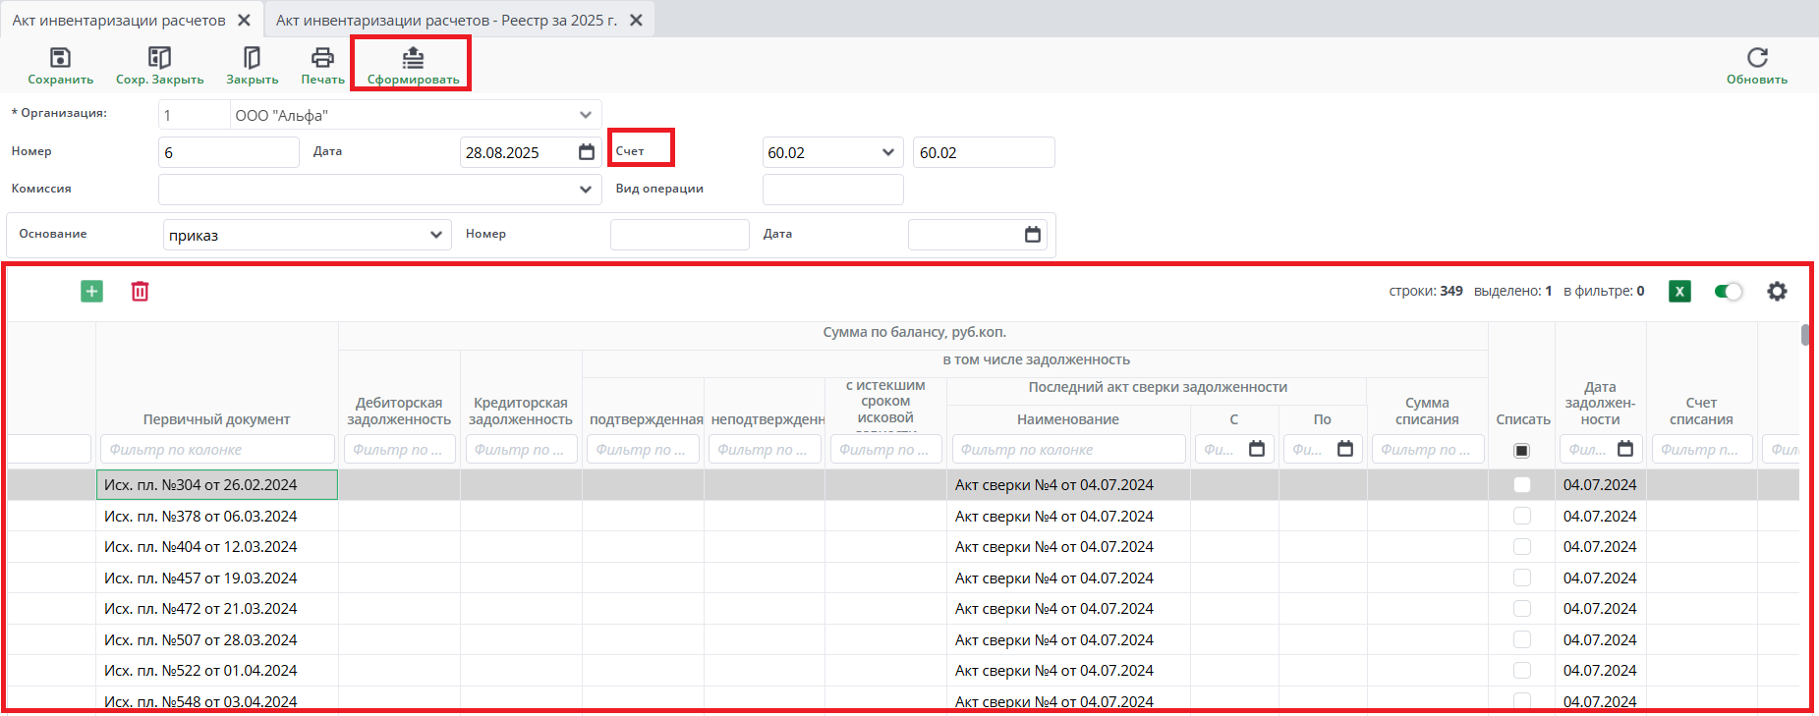1819x716 pixels.
Task: Select the Акт инвентаризации расчетов tab
Action: (x=119, y=20)
